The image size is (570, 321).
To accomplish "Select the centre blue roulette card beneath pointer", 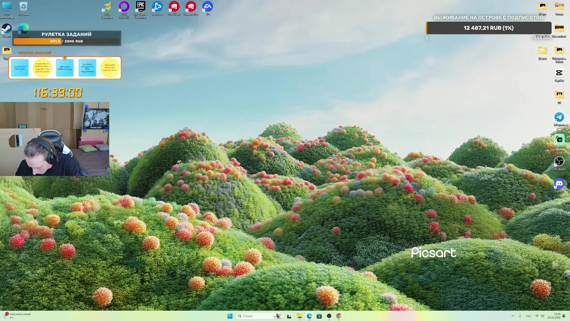I will (65, 68).
